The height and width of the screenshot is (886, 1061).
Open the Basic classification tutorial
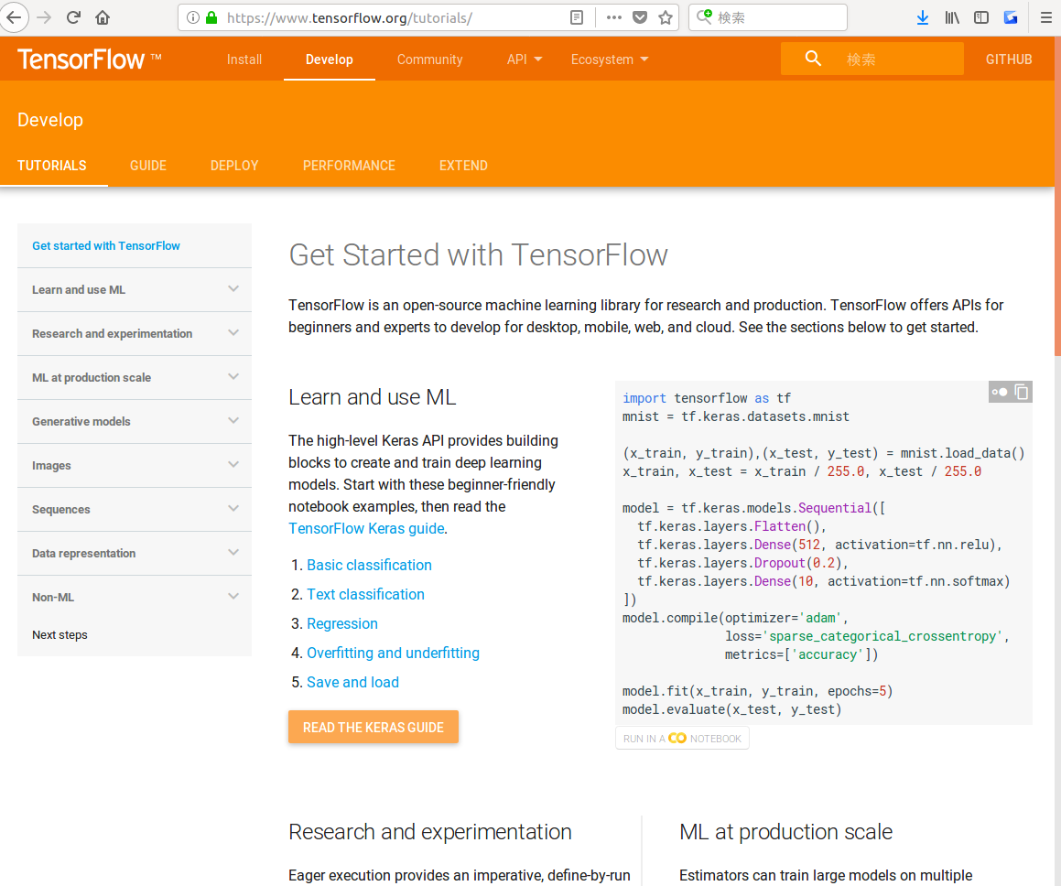point(369,565)
